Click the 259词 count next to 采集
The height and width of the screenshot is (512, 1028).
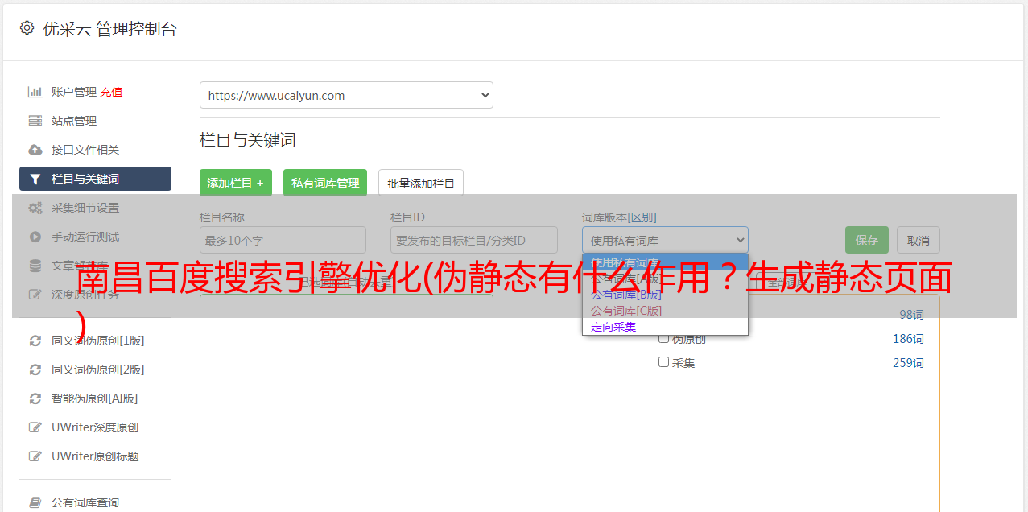908,363
